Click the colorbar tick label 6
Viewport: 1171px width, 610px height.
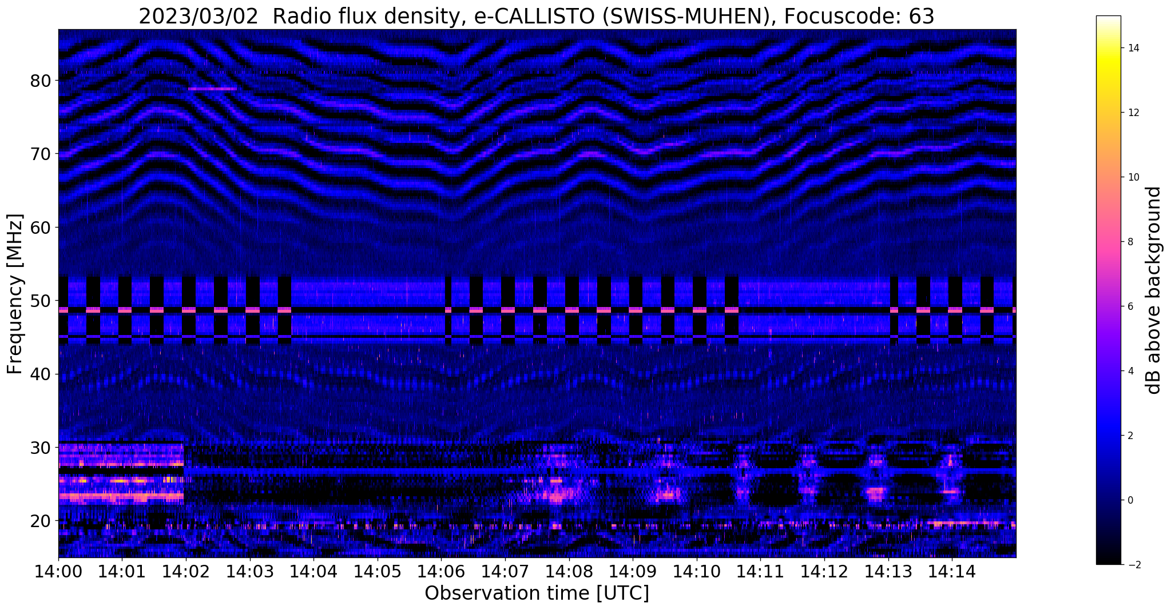pyautogui.click(x=1130, y=306)
